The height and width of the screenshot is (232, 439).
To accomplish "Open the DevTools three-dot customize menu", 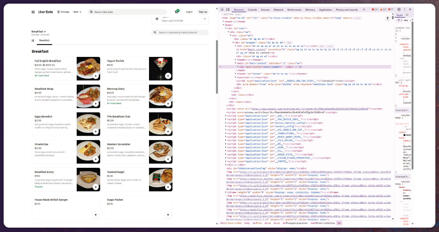I will (404, 10).
